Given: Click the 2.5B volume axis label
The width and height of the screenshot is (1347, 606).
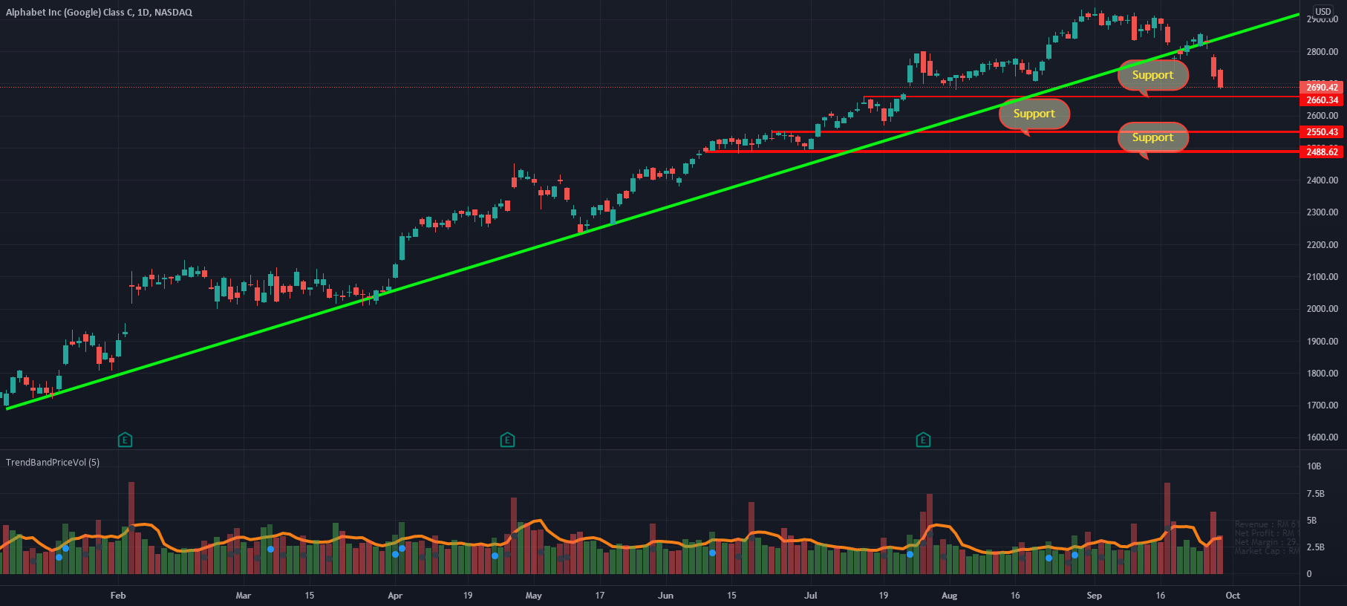Looking at the screenshot, I should click(1315, 547).
